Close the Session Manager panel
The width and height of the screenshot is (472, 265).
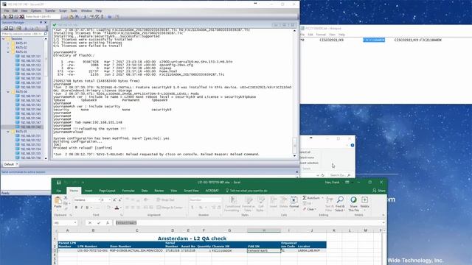point(46,23)
